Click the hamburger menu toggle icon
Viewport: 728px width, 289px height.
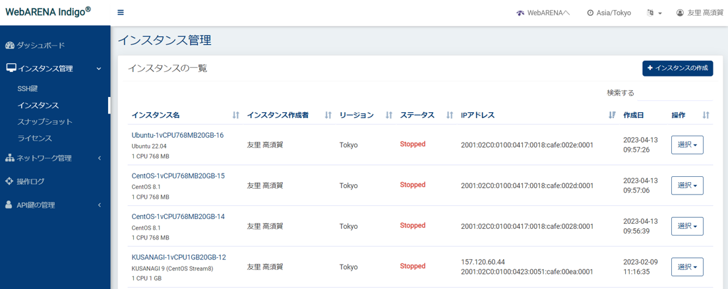pyautogui.click(x=121, y=13)
